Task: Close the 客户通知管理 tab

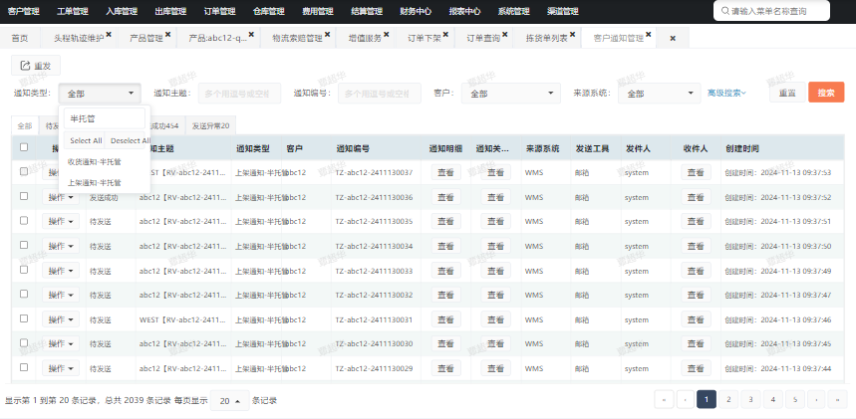Action: (x=649, y=35)
